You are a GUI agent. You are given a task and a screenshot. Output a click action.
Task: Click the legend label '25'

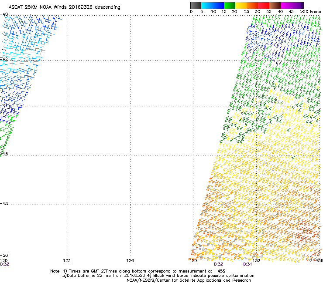tap(247, 12)
